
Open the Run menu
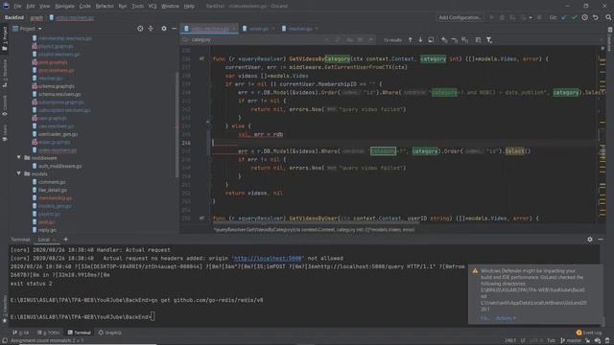122,7
